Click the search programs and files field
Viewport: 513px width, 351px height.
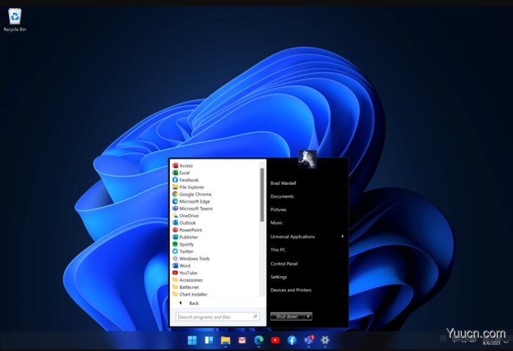216,316
